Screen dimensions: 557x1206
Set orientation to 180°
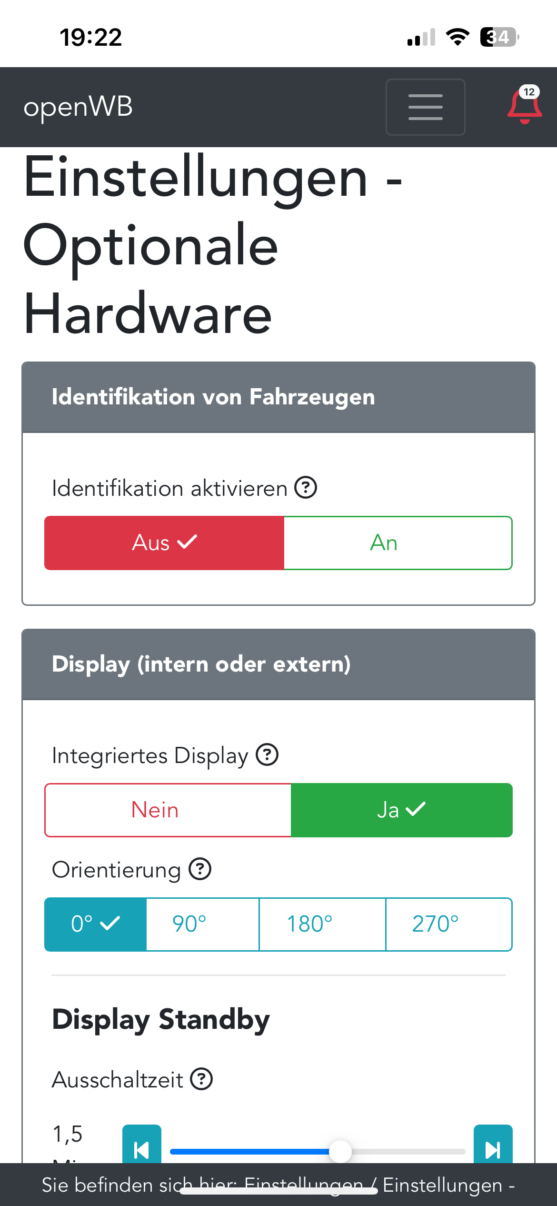tap(322, 924)
